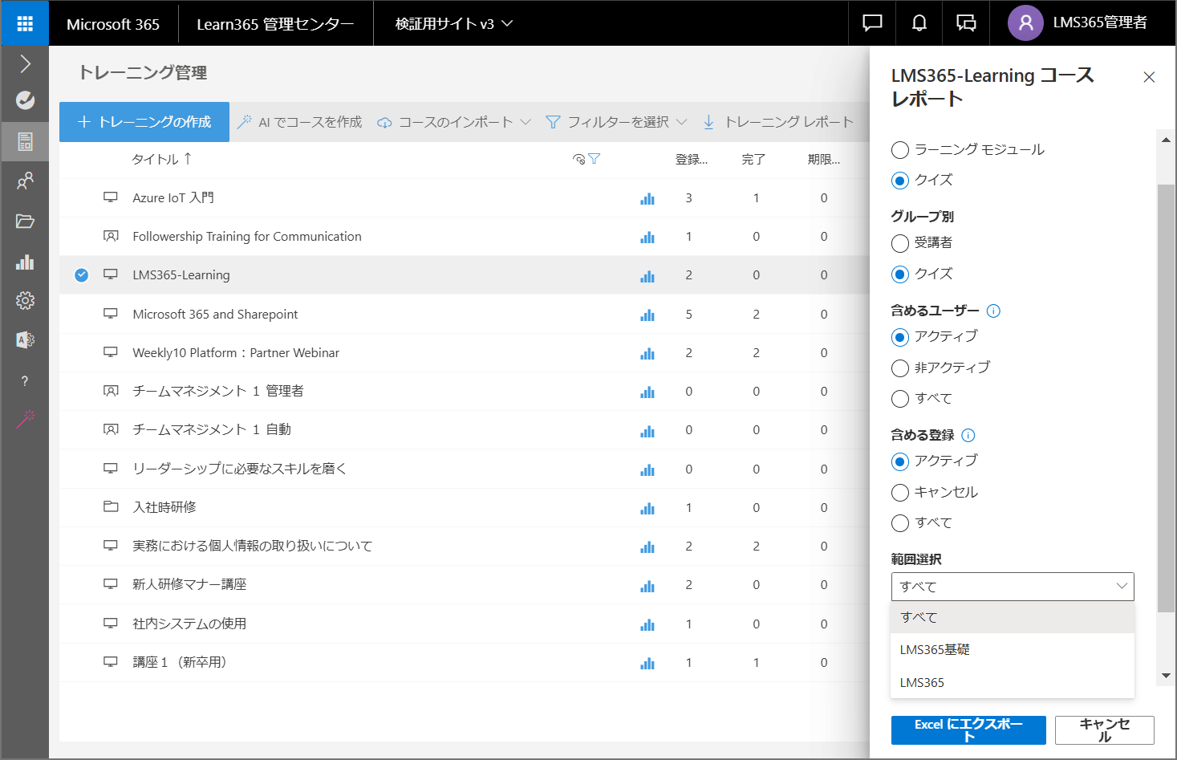The width and height of the screenshot is (1177, 760).
Task: Click the panel scrollbar up arrow
Action: click(x=1167, y=140)
